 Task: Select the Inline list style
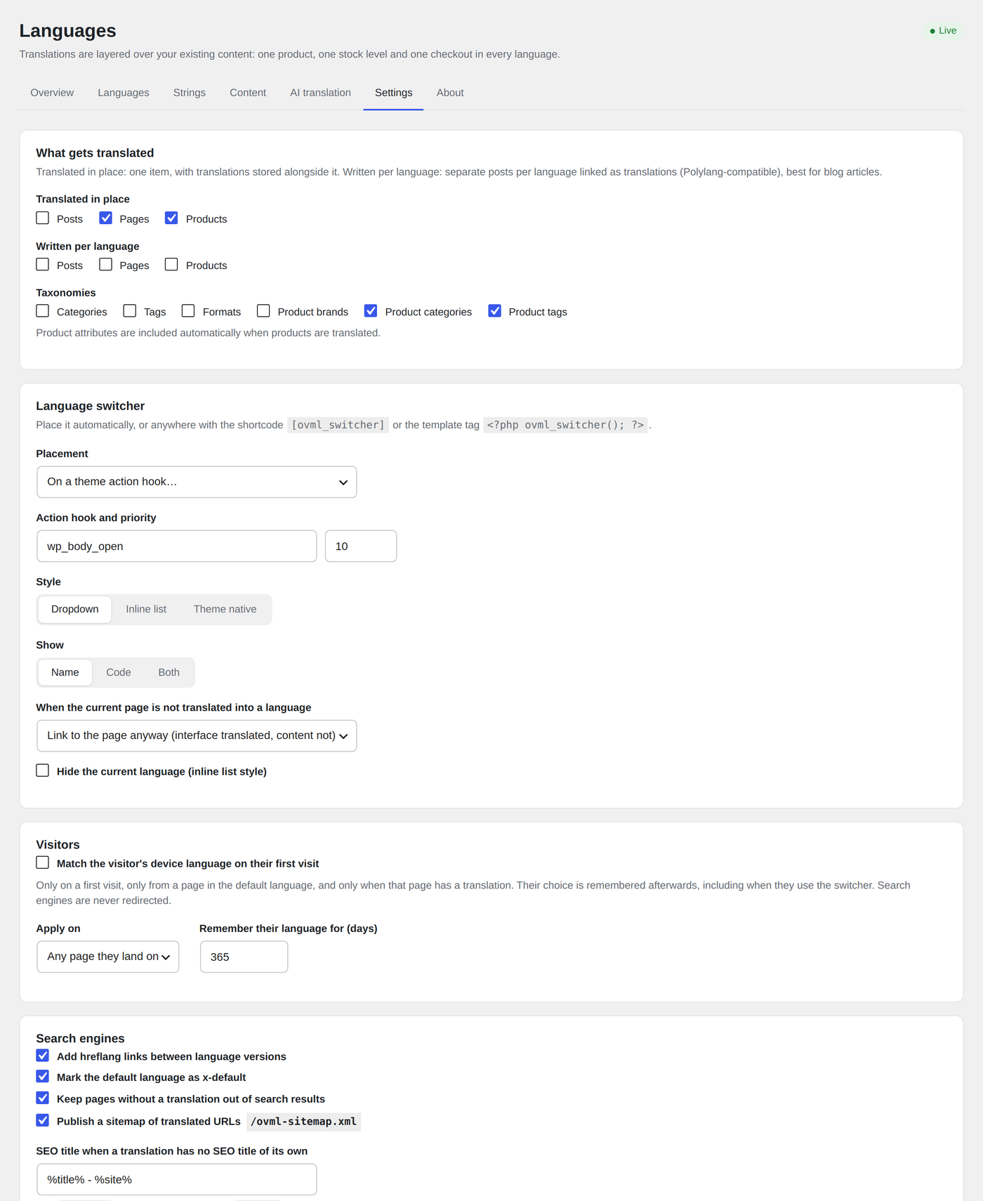click(146, 609)
